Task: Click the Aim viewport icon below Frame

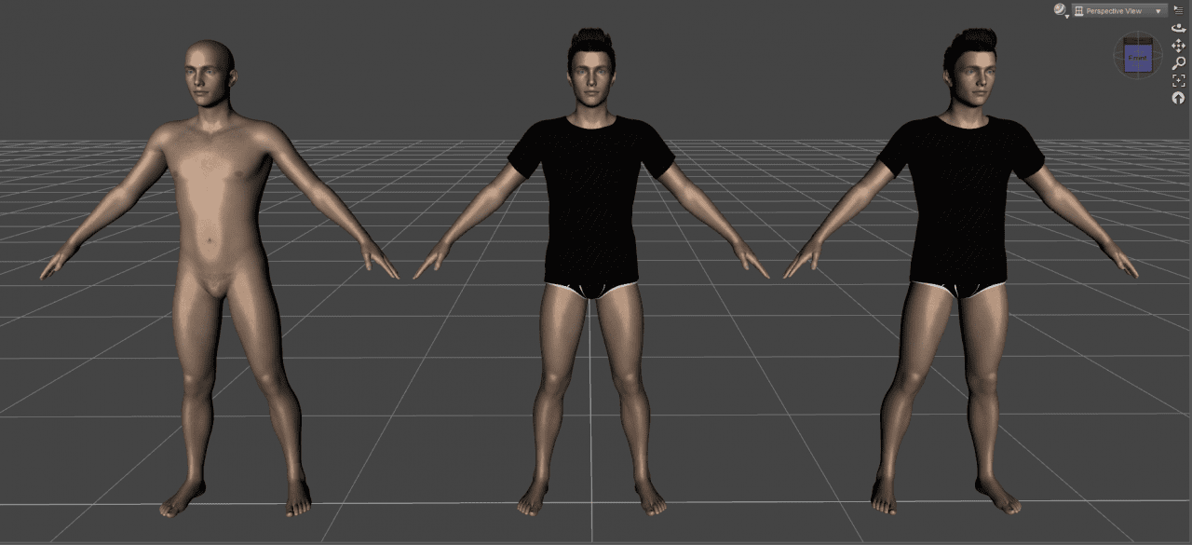Action: tap(1179, 98)
